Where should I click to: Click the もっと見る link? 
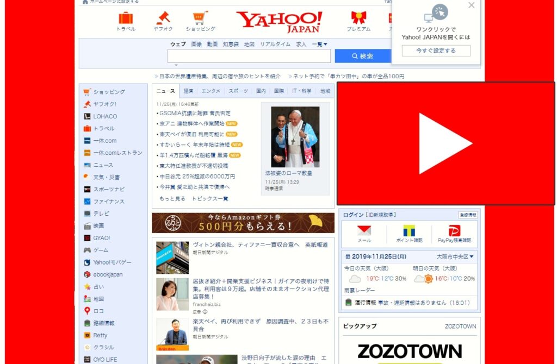172,199
